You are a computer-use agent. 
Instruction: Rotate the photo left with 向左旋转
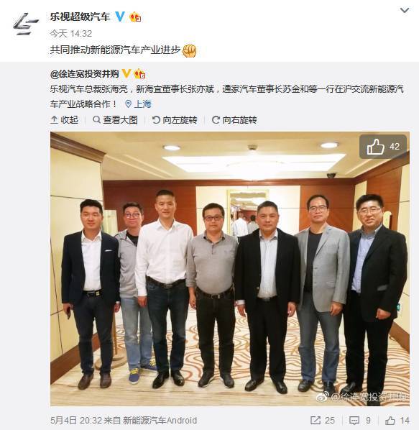175,120
